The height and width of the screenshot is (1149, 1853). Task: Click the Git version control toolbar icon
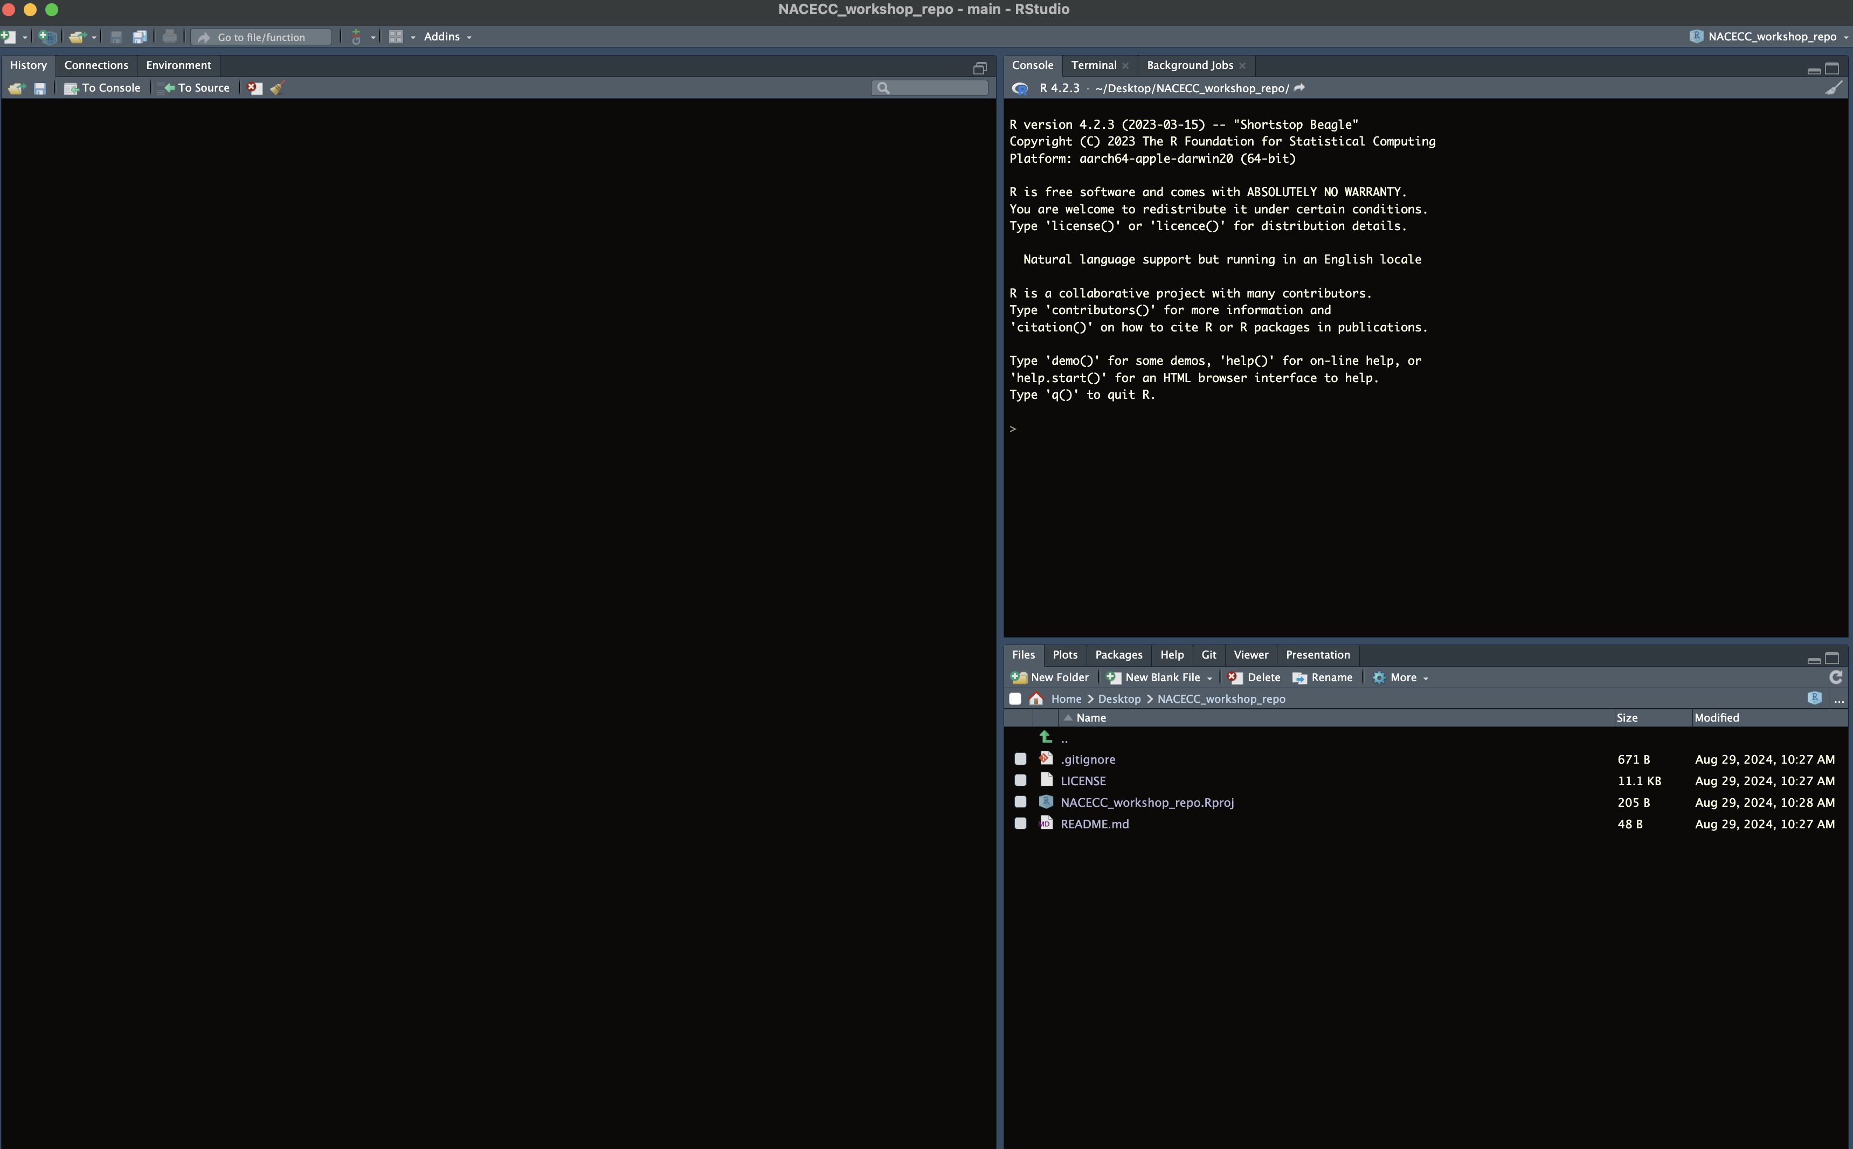(356, 37)
